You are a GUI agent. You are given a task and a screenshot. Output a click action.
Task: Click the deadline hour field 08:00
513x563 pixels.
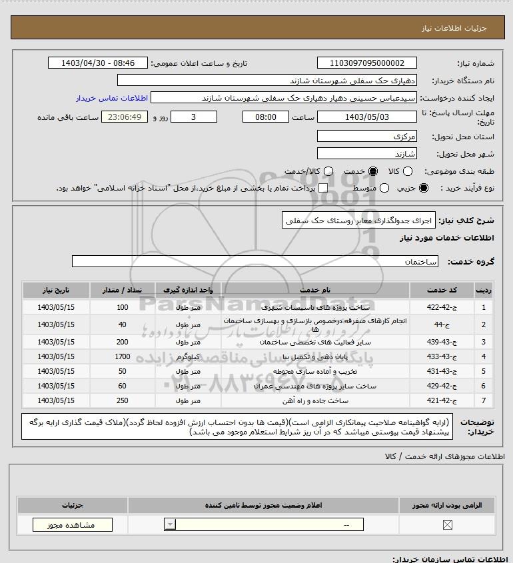(266, 117)
